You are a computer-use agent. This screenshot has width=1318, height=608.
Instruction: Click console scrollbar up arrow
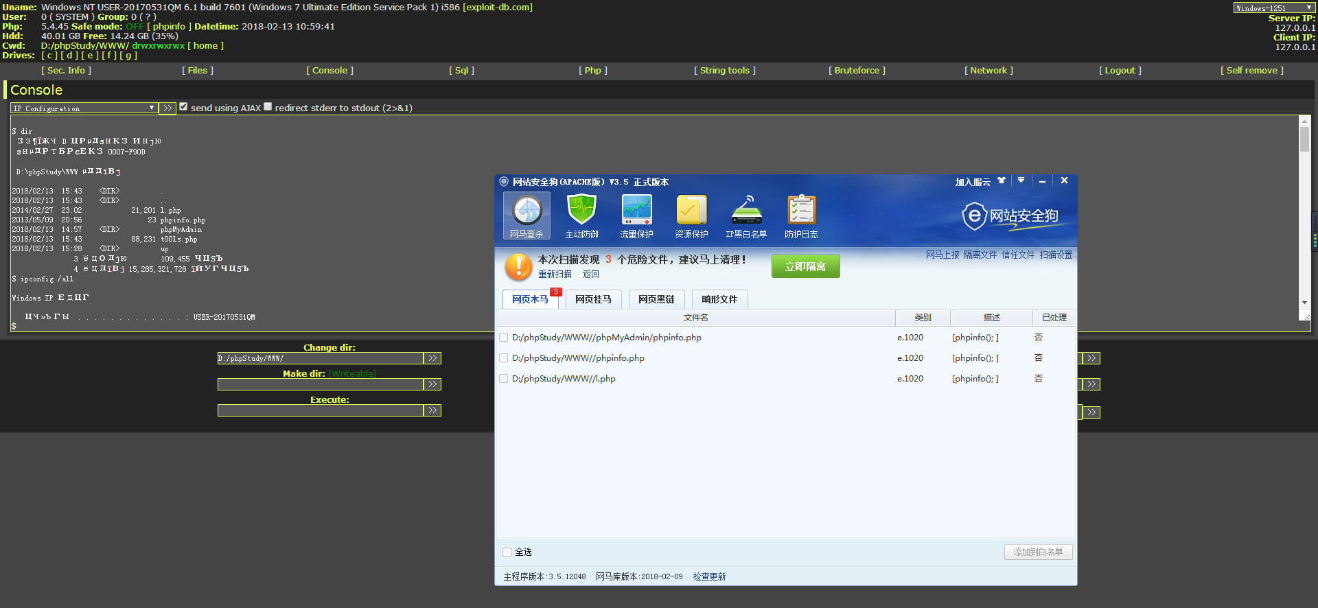[1304, 121]
